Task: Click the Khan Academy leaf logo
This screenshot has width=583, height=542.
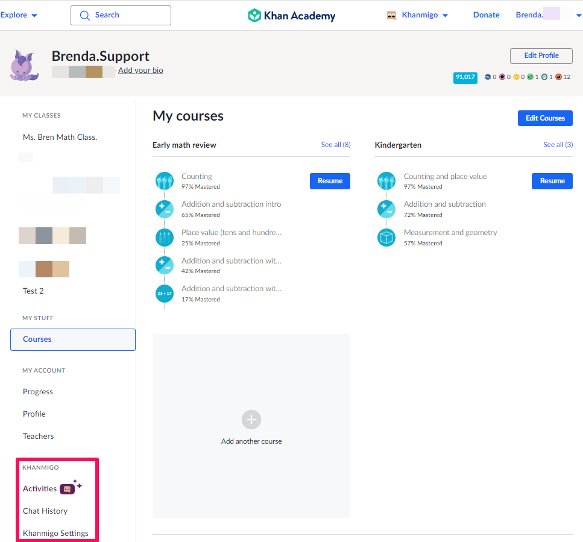Action: (x=254, y=16)
